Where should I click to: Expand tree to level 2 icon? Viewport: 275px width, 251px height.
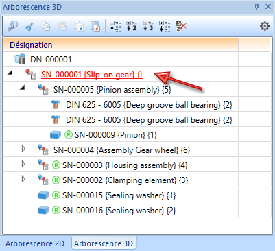point(132,26)
